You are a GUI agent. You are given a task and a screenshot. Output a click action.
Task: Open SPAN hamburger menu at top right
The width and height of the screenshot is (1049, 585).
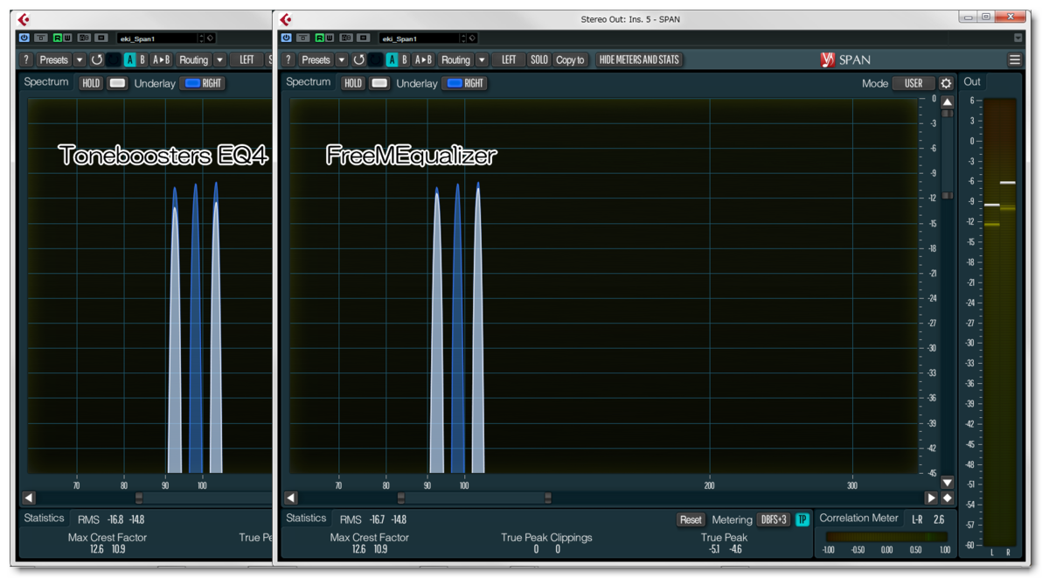(1014, 60)
